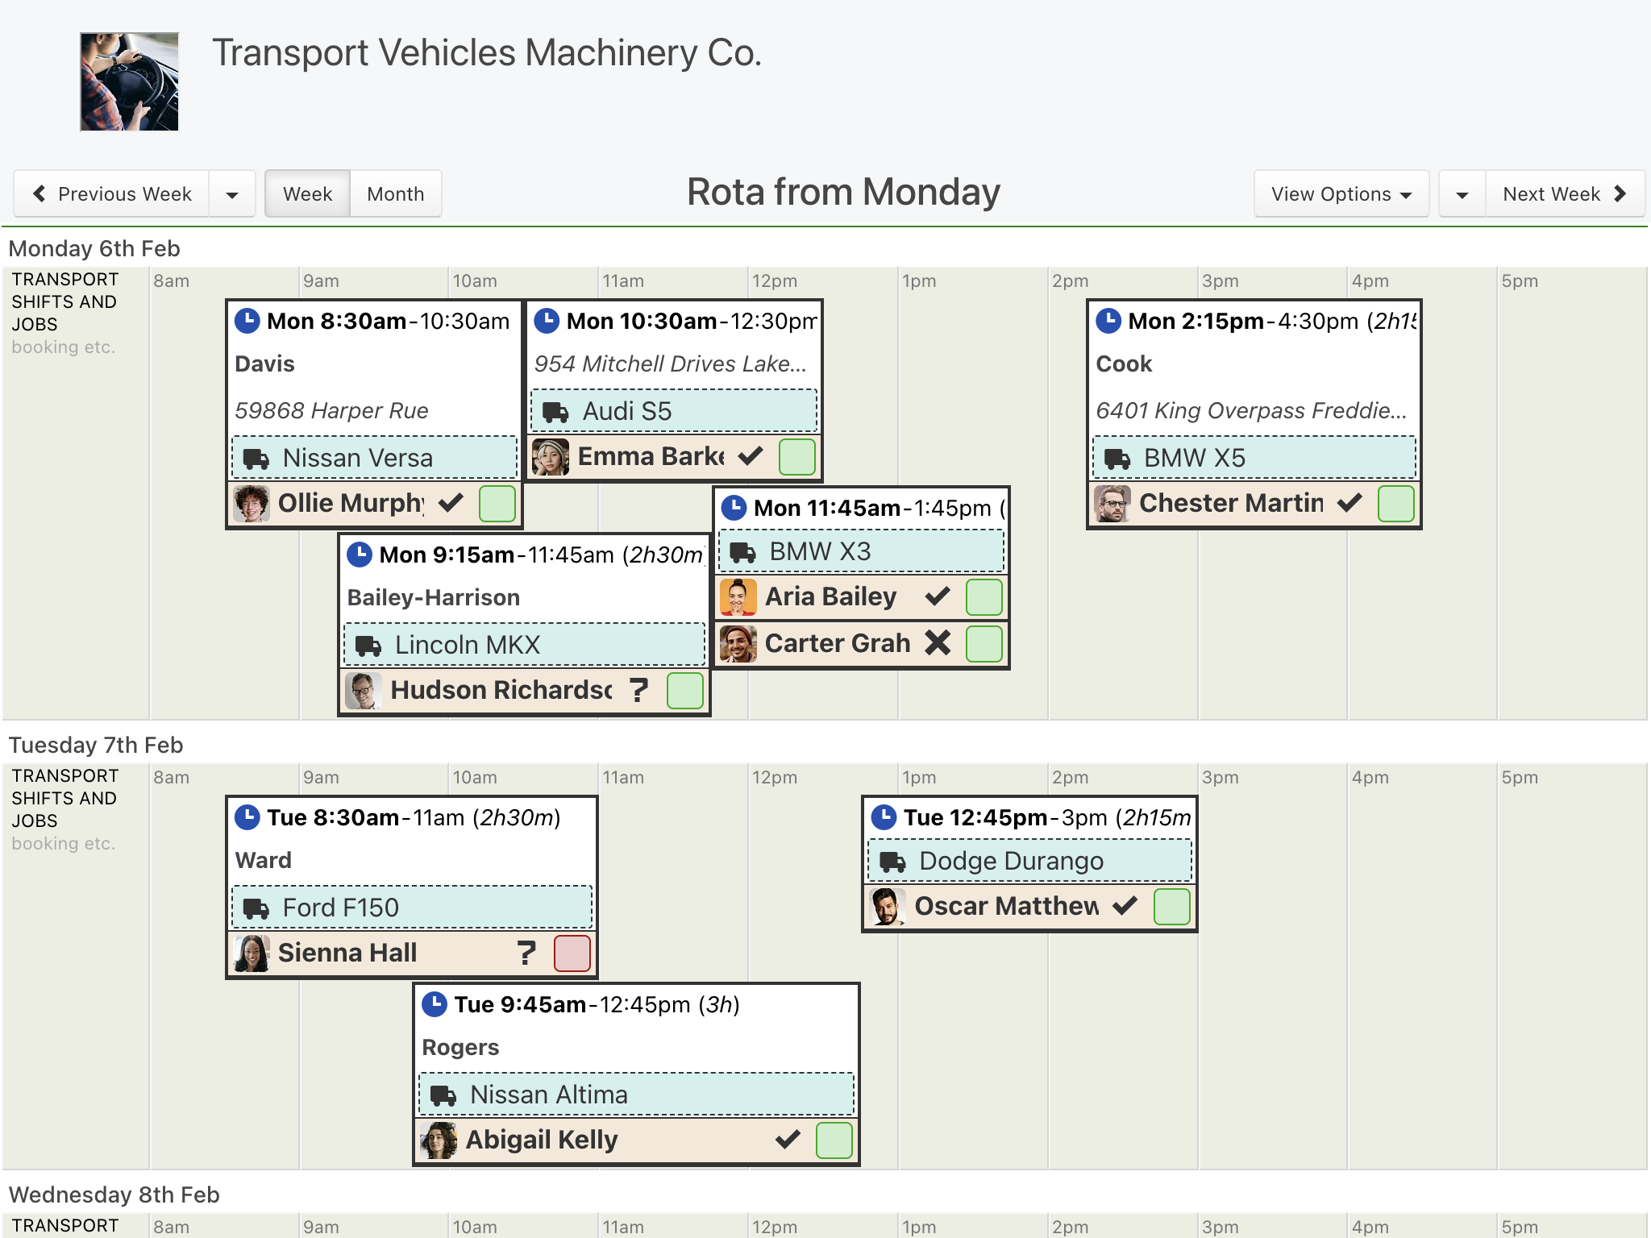Click the truck icon beside Lincoln MKX
Screen dimensions: 1651x1238
[368, 646]
